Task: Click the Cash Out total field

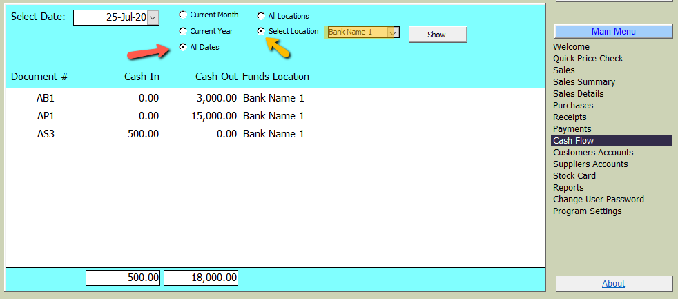Action: [x=201, y=278]
